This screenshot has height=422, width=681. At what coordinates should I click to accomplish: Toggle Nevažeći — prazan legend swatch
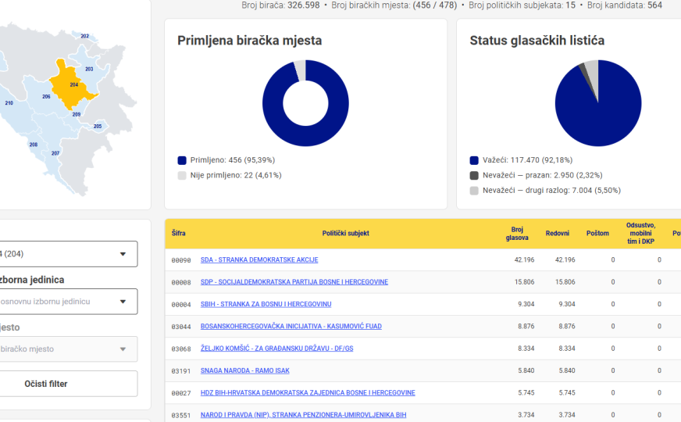coord(474,176)
